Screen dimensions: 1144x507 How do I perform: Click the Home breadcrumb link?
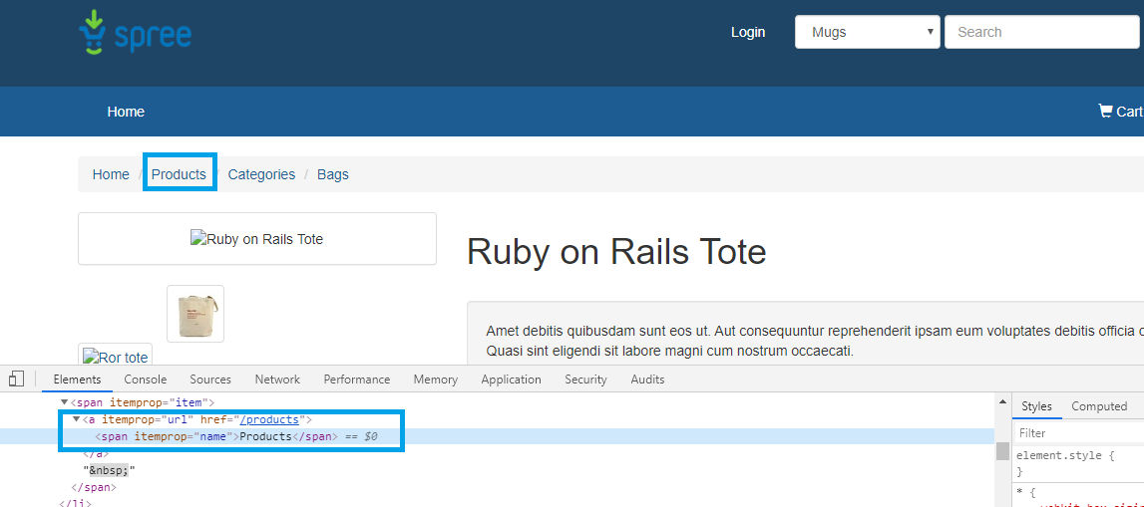click(111, 175)
